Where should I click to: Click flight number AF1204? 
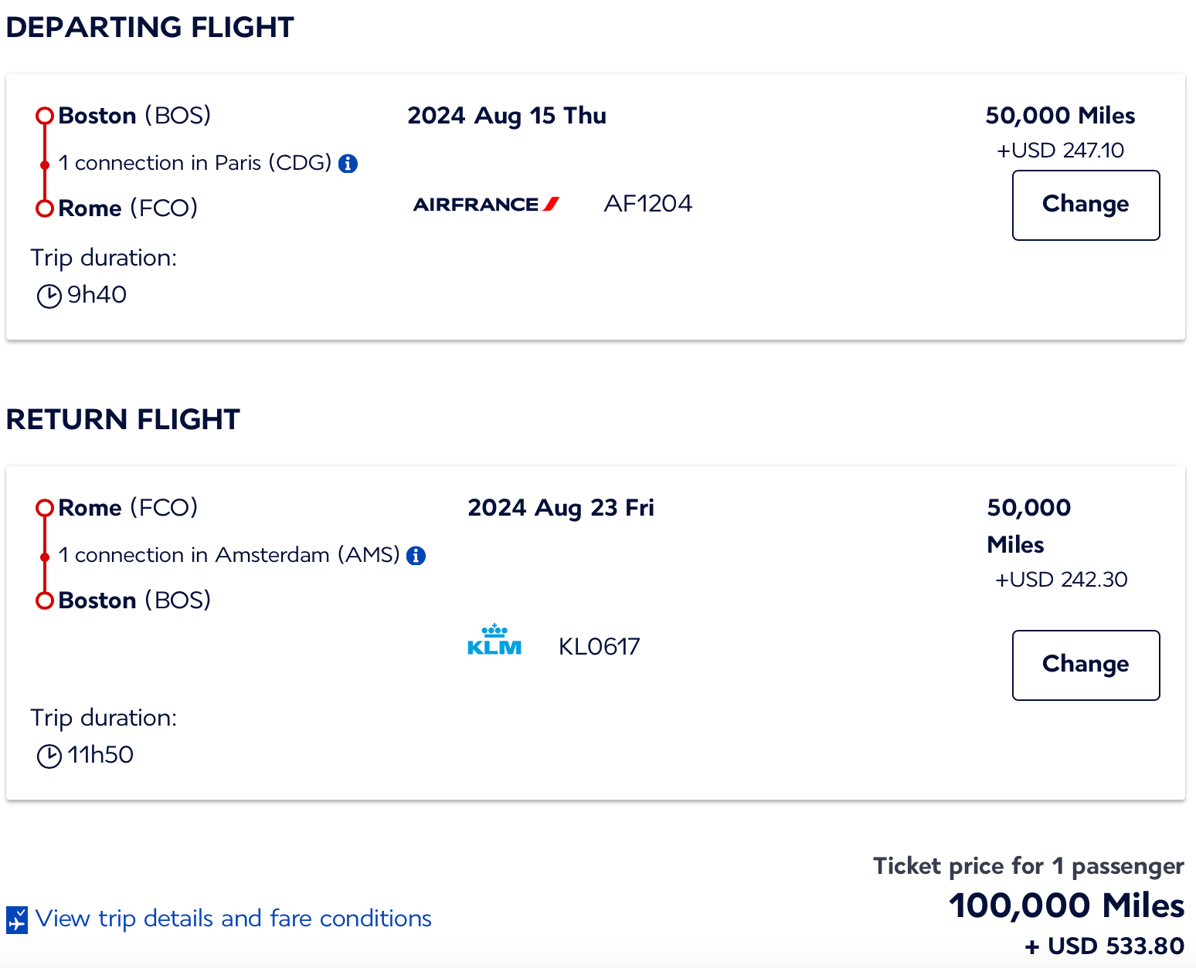(x=647, y=204)
